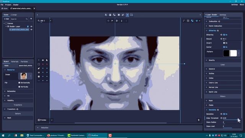Click the magnet snap icon
This screenshot has width=245, height=138.
(x=196, y=21)
